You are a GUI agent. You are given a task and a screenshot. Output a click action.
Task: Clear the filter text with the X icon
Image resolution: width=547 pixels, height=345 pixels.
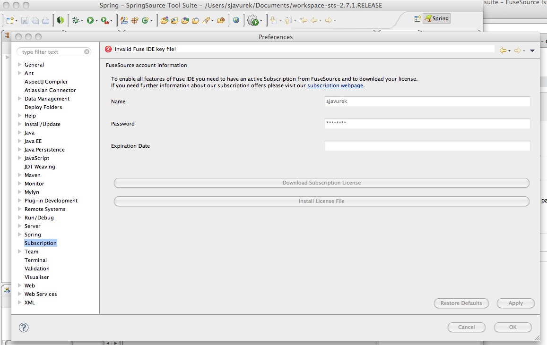click(x=87, y=52)
